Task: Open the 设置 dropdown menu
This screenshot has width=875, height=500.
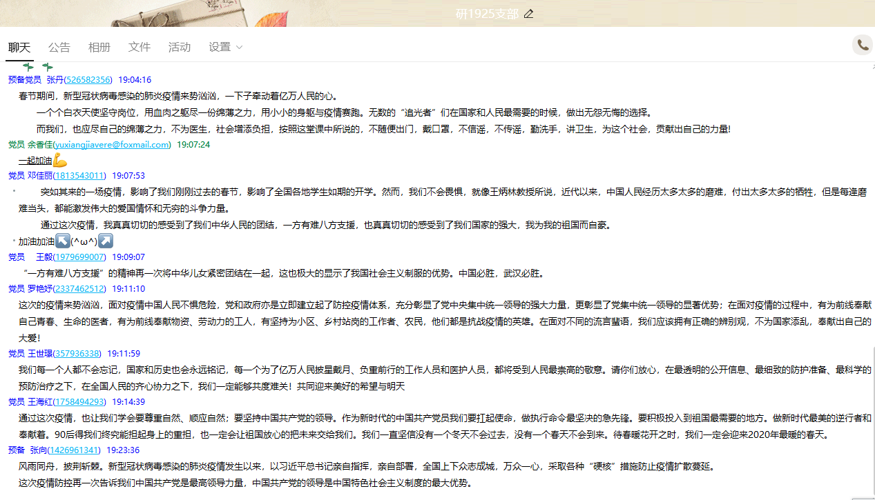Action: [x=226, y=47]
